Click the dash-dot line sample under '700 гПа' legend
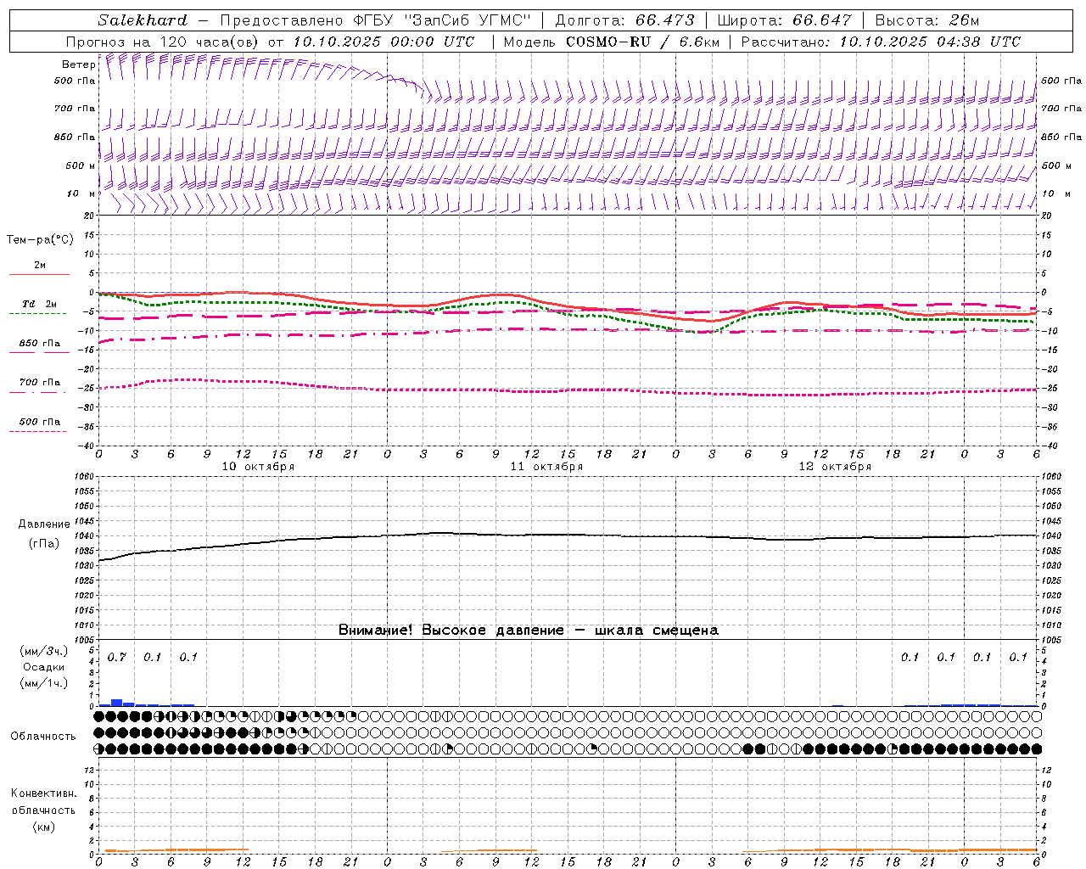The height and width of the screenshot is (869, 1086). click(x=37, y=392)
